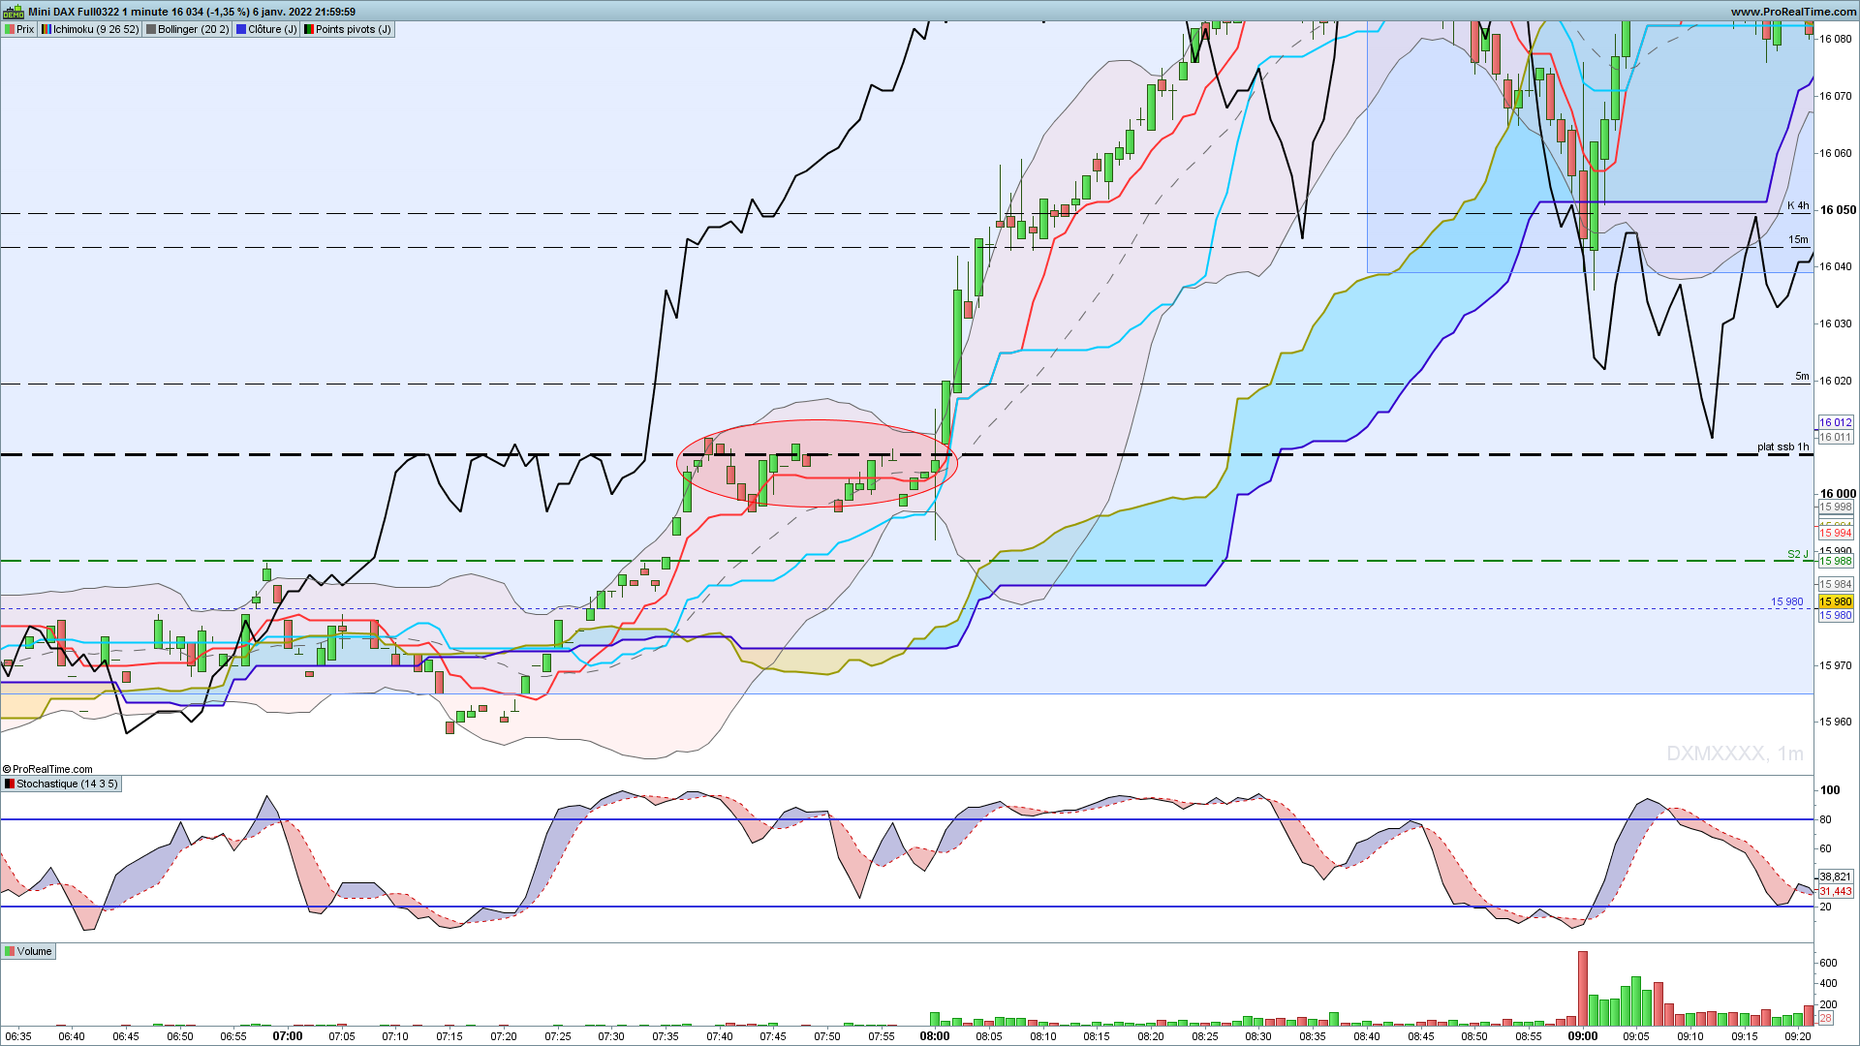Click the 09:00 time axis label

coord(1583,1036)
